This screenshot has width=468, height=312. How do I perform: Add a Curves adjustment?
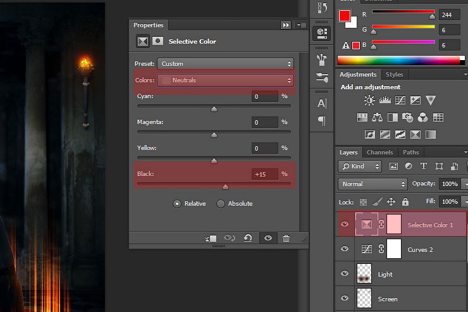[400, 100]
